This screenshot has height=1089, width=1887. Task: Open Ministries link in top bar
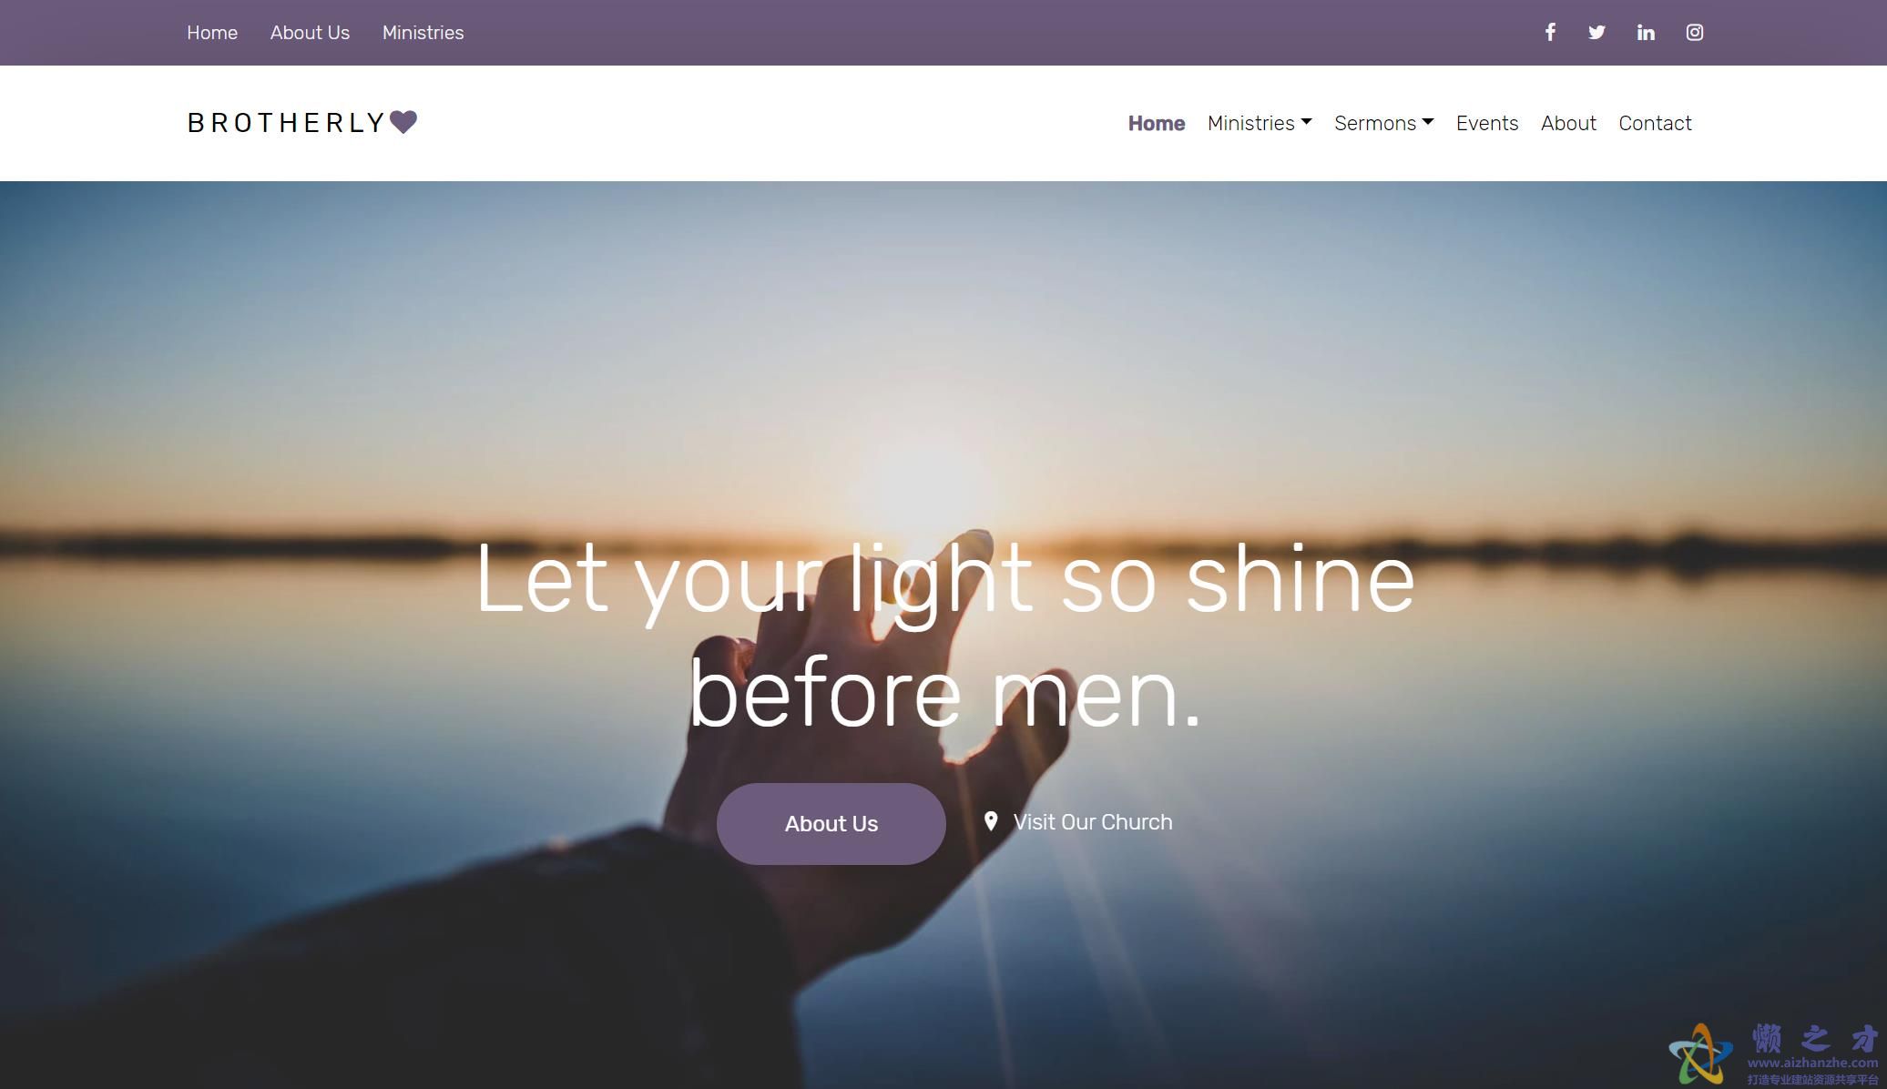coord(423,33)
